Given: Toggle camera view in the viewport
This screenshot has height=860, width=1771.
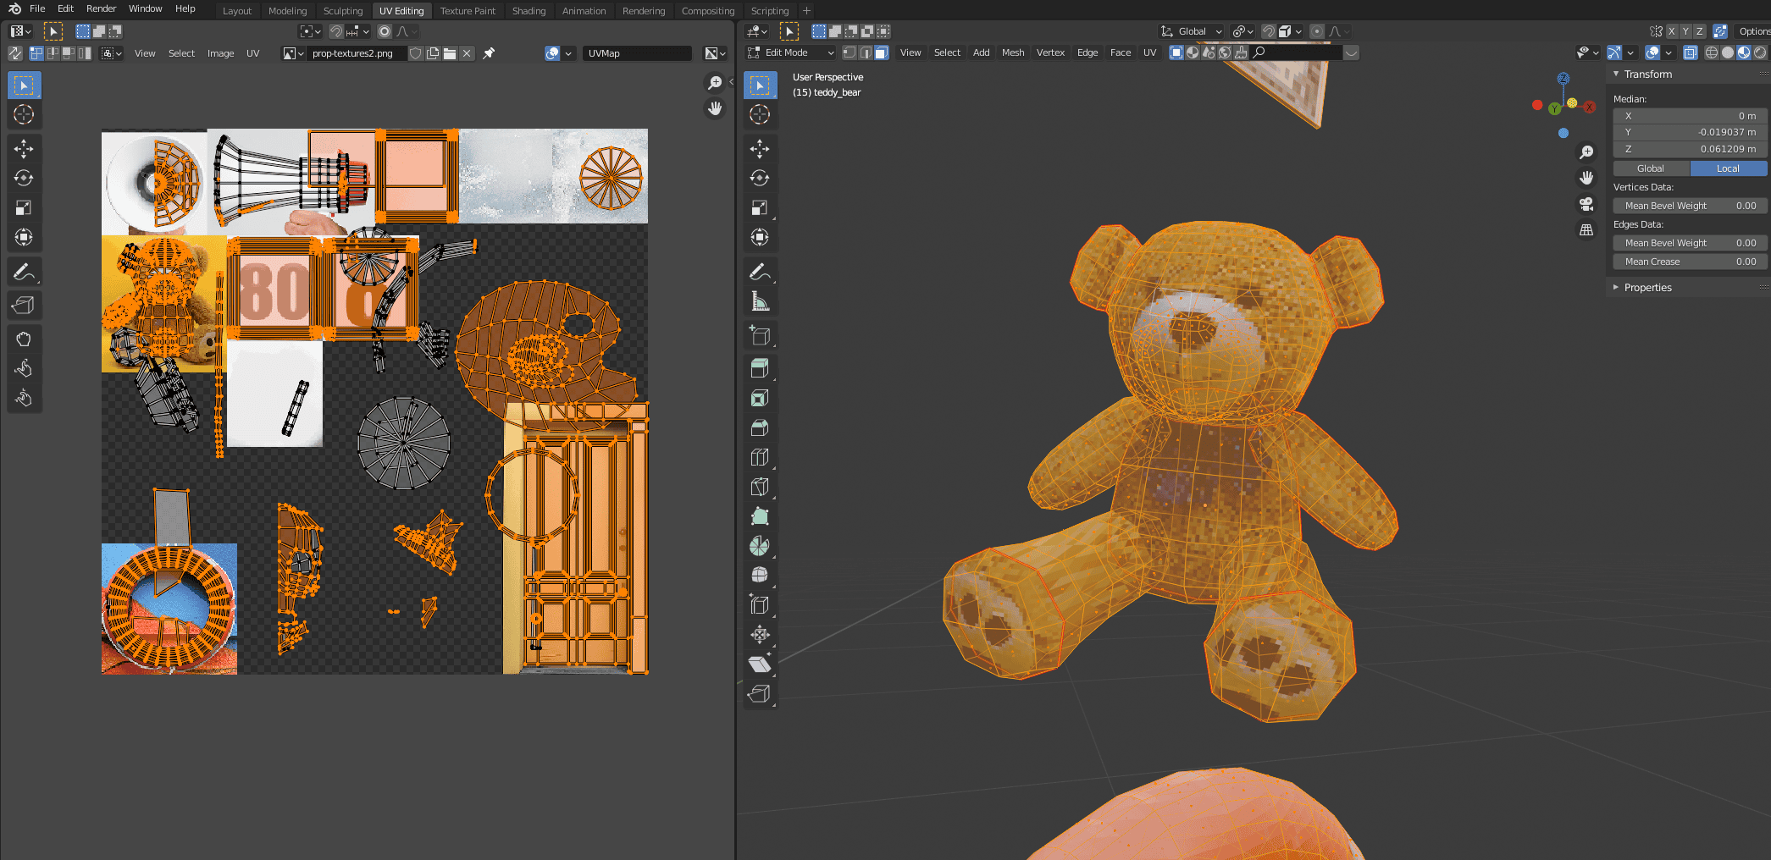Looking at the screenshot, I should [x=1586, y=204].
